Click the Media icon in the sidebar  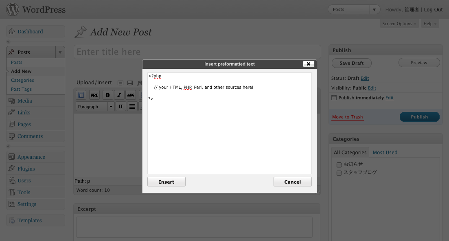coord(12,101)
